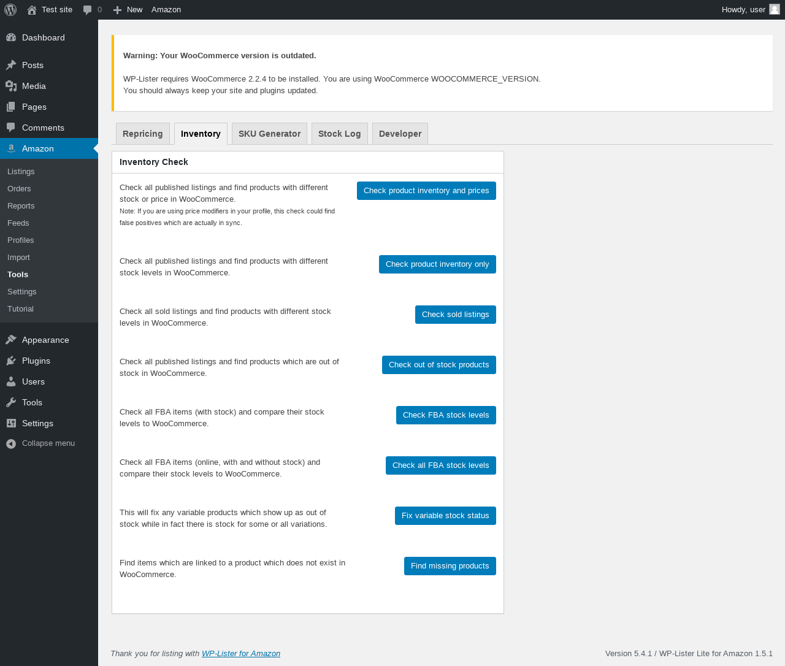Click the Users person icon
785x666 pixels.
click(x=11, y=381)
